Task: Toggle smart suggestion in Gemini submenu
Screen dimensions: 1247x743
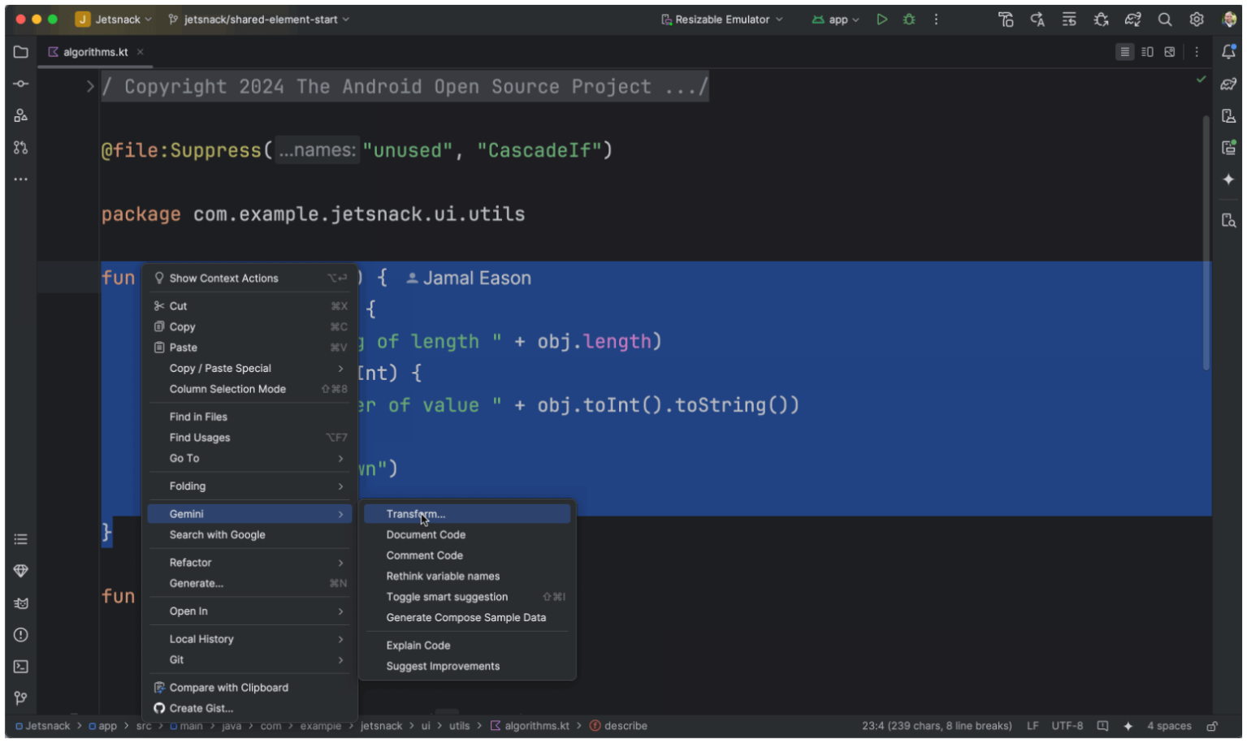Action: 447,597
